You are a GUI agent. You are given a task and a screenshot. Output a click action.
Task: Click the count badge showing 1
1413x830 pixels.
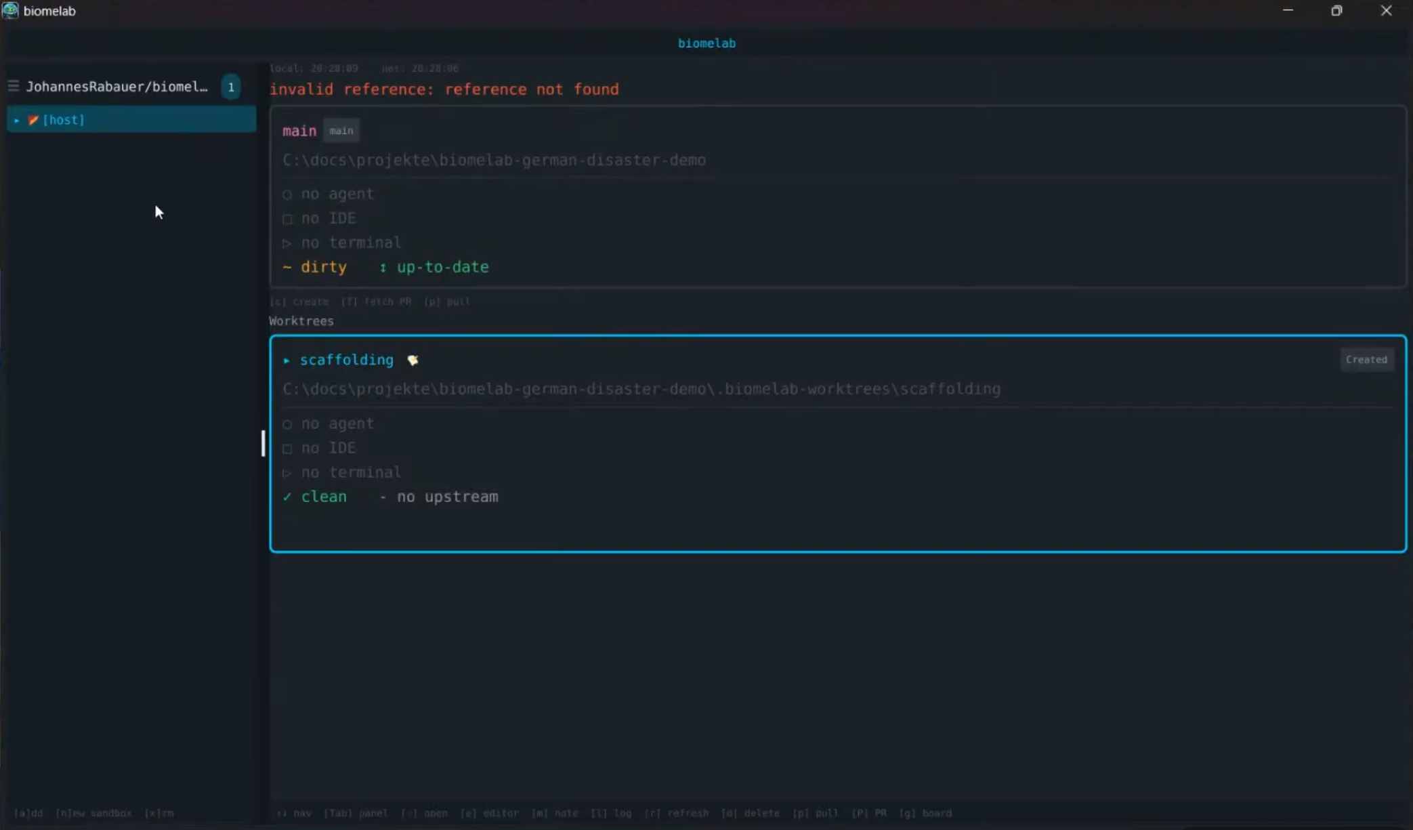[x=231, y=87]
